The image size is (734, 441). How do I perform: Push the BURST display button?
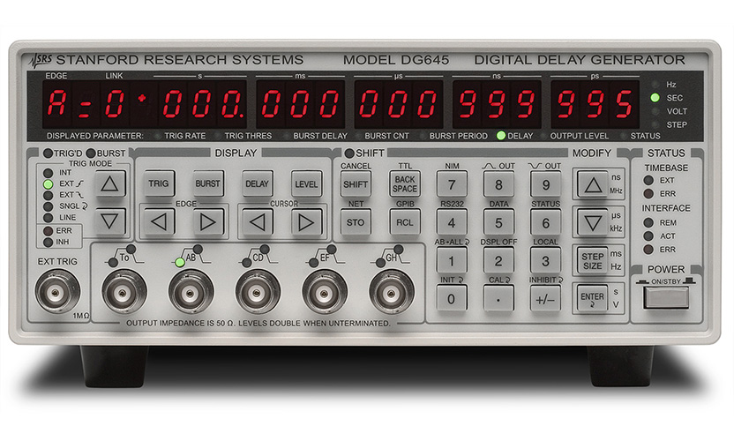(x=208, y=183)
